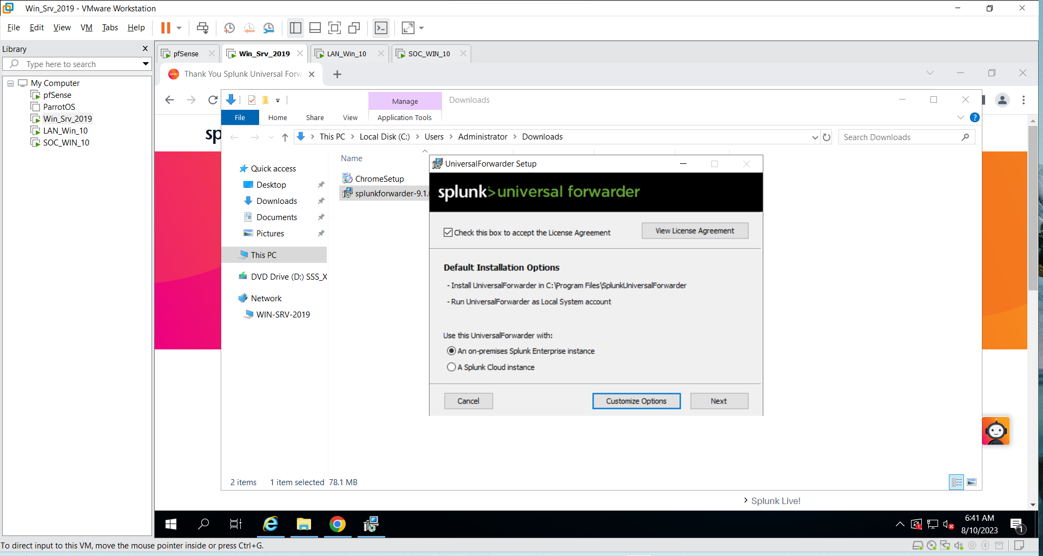Open Windows Start menu in the VM
The width and height of the screenshot is (1043, 556).
pos(171,524)
